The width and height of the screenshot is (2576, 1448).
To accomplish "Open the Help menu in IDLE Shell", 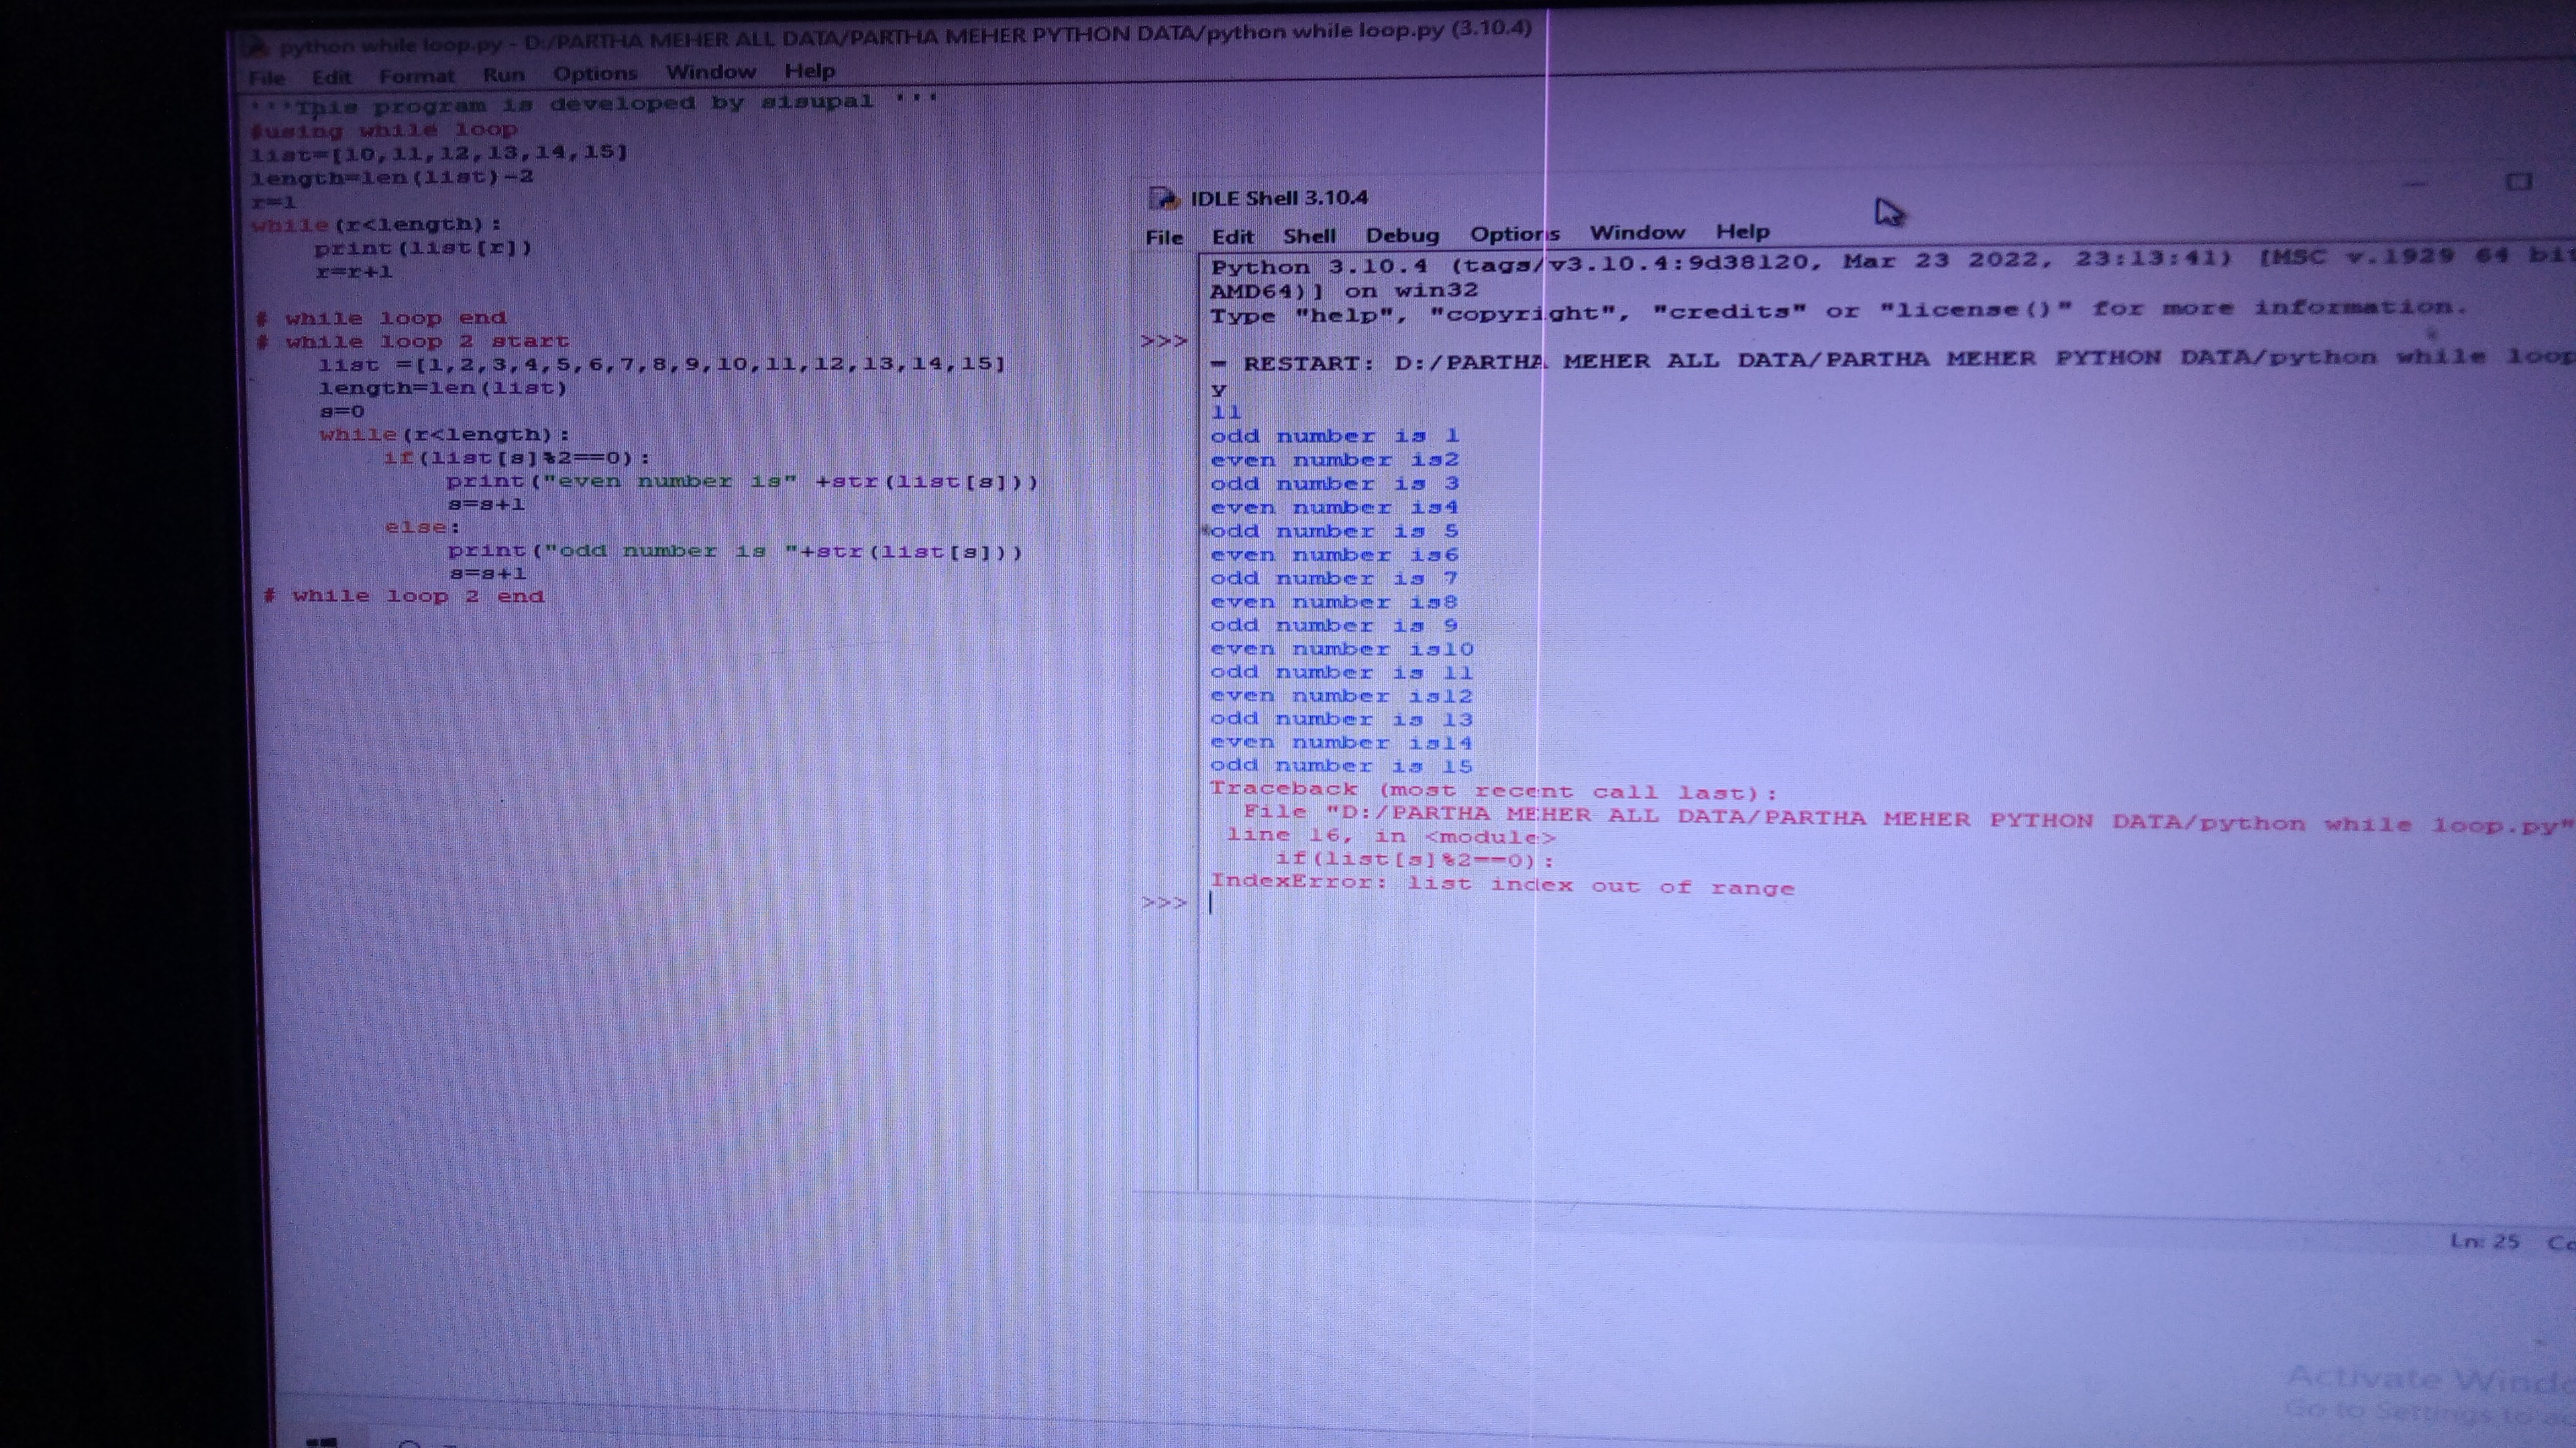I will coord(1742,232).
